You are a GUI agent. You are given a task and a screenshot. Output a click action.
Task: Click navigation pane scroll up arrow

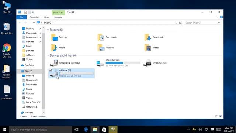pos(44,28)
